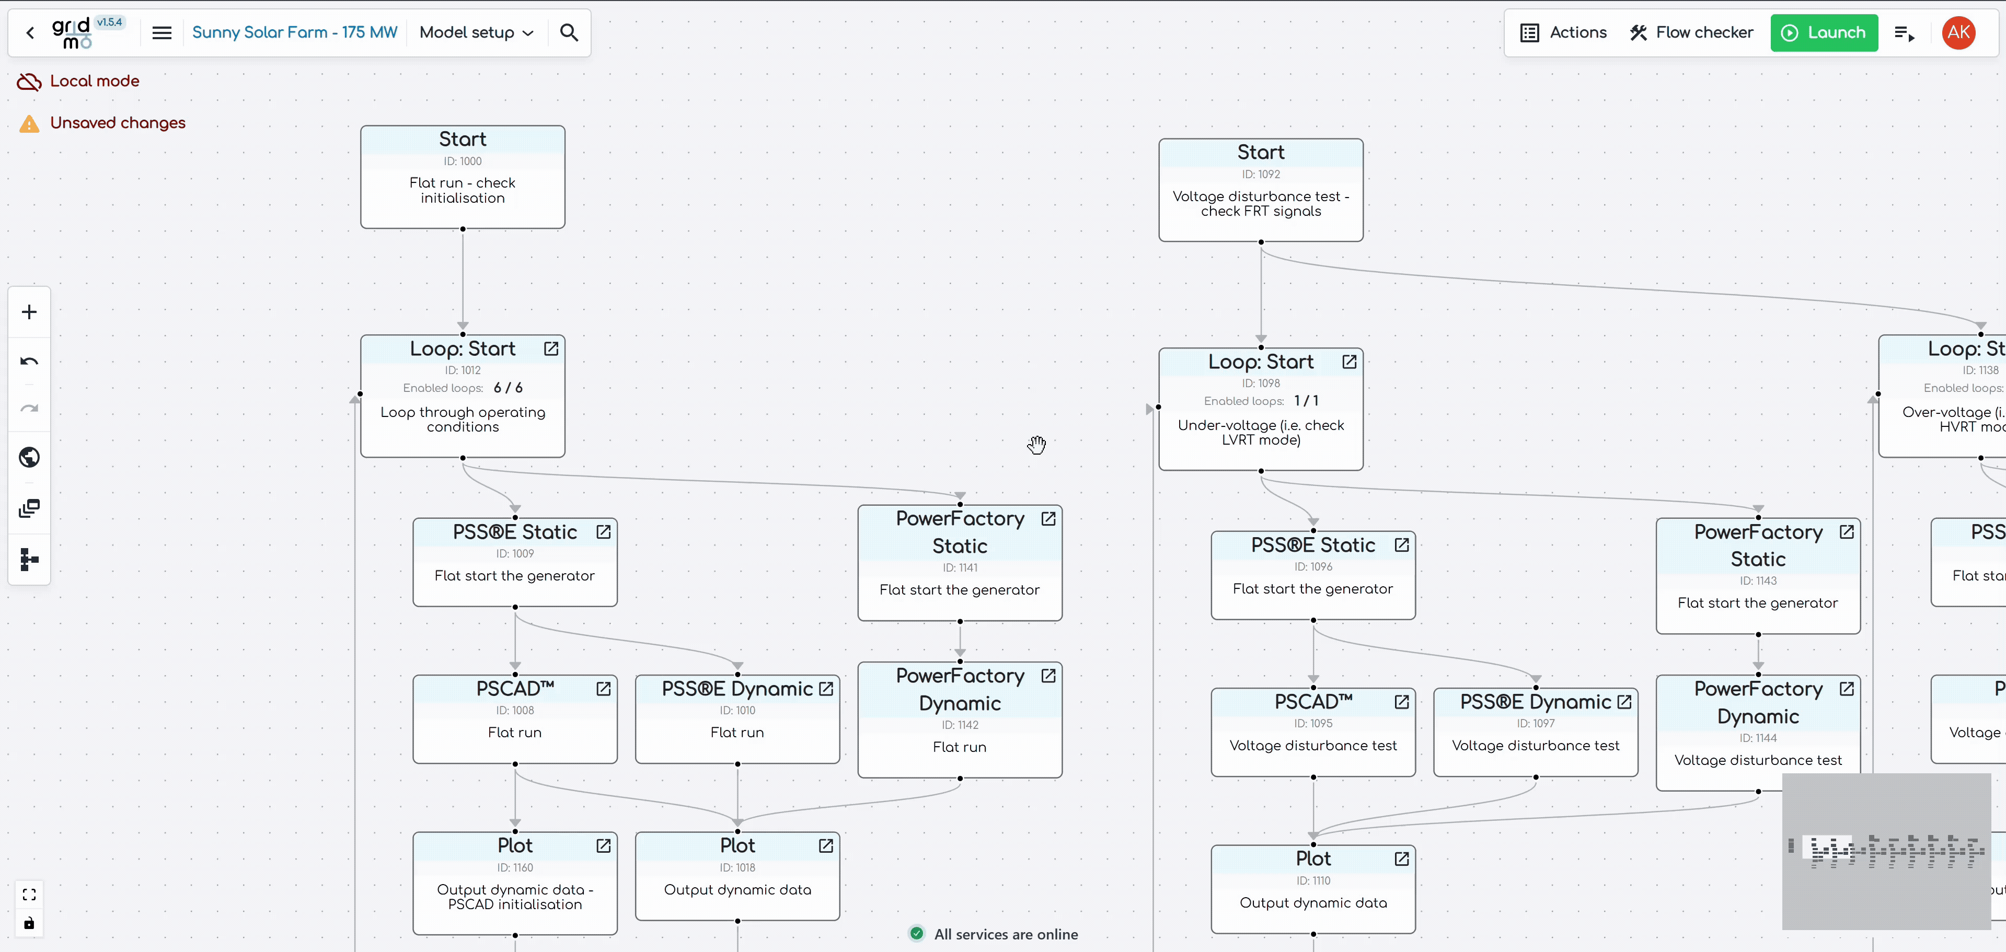Open PSCAD node 1008 details icon
The image size is (2006, 952).
tap(604, 689)
